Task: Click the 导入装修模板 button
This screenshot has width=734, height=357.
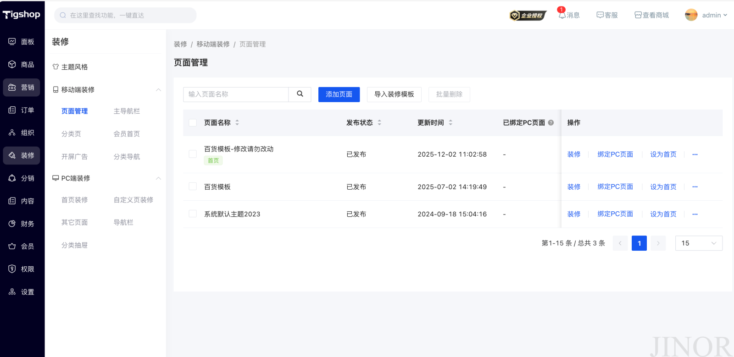Action: pos(394,94)
